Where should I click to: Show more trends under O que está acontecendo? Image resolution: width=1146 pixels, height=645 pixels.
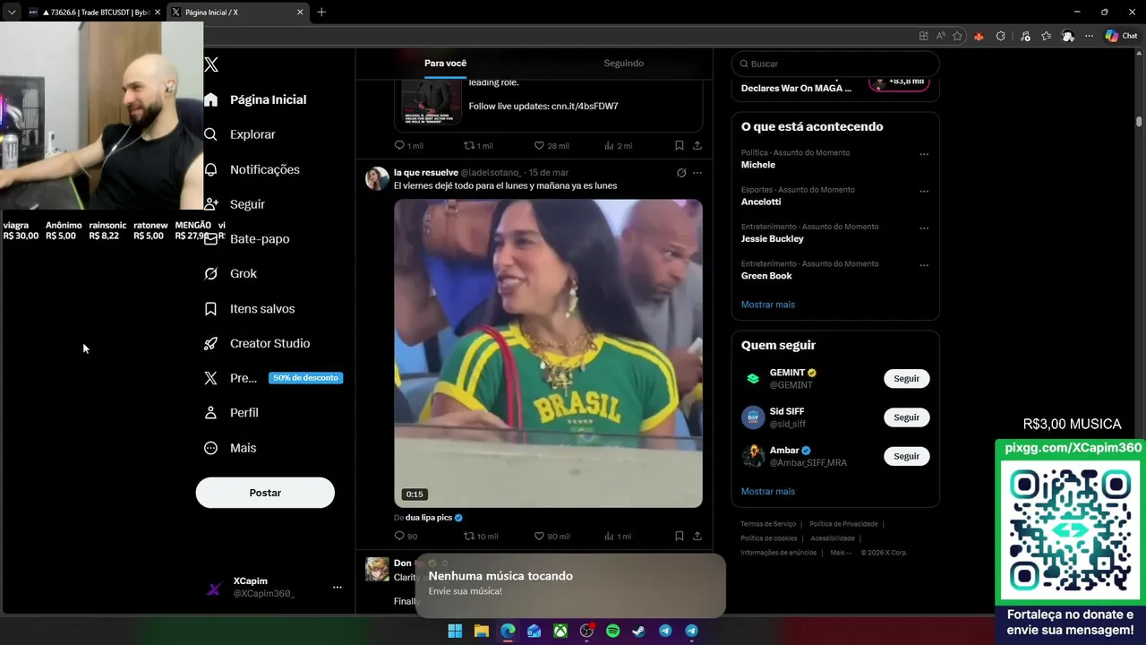(x=767, y=305)
